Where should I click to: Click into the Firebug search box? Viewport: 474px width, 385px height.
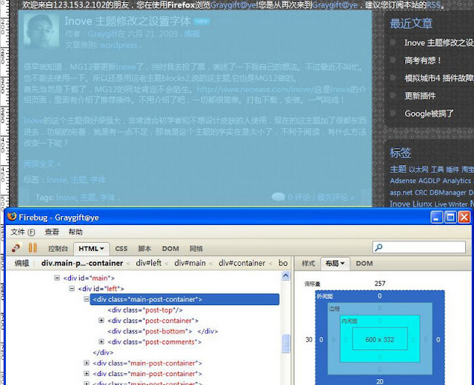[x=419, y=247]
